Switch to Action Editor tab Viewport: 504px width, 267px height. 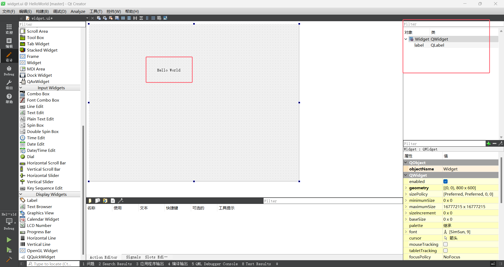pos(103,257)
